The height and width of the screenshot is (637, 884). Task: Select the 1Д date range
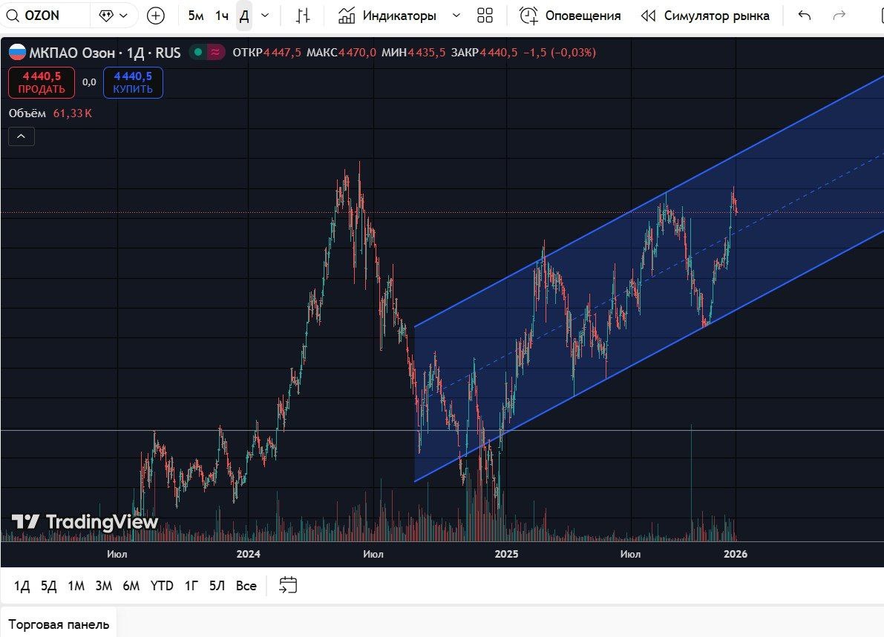click(22, 586)
